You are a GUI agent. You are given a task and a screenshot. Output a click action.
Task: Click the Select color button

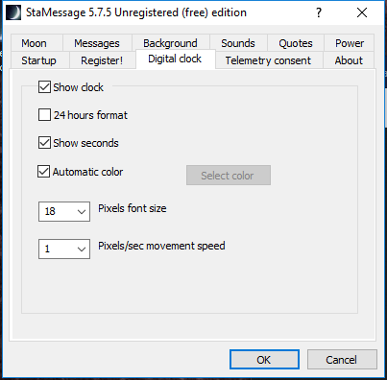[229, 176]
